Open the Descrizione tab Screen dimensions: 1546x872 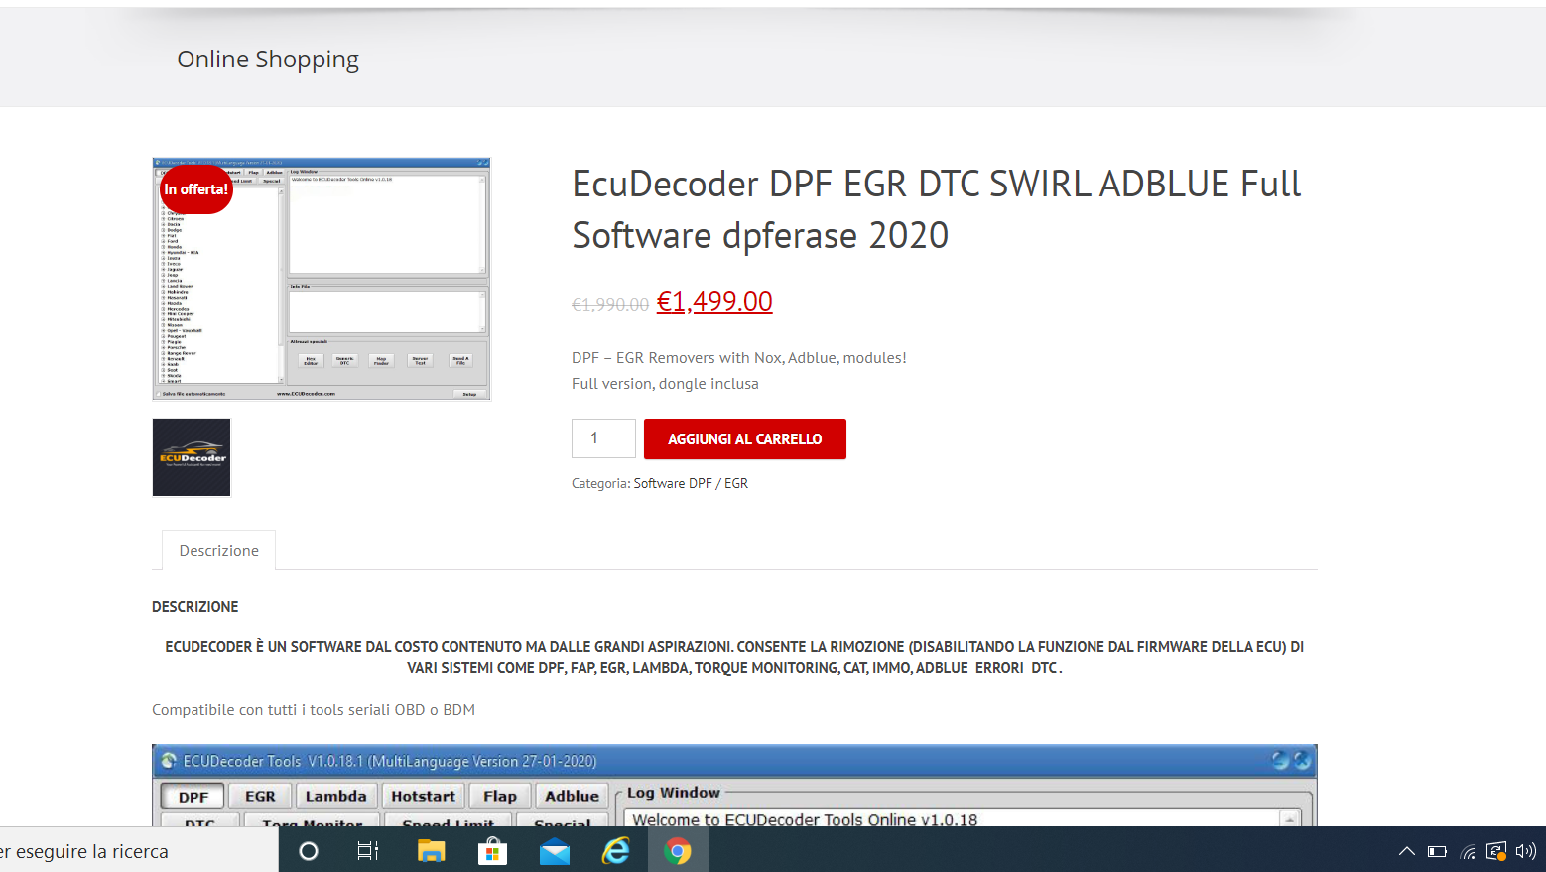pyautogui.click(x=218, y=551)
